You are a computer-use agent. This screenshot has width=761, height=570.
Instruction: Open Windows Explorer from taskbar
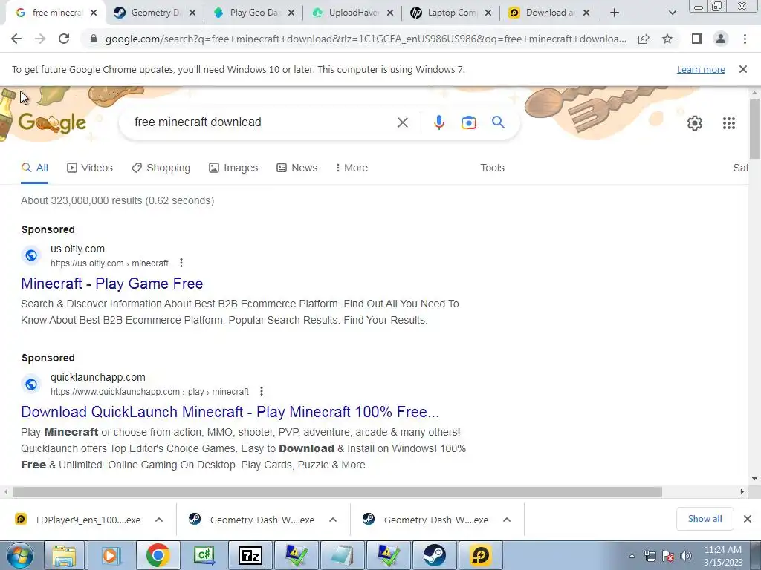pos(64,555)
